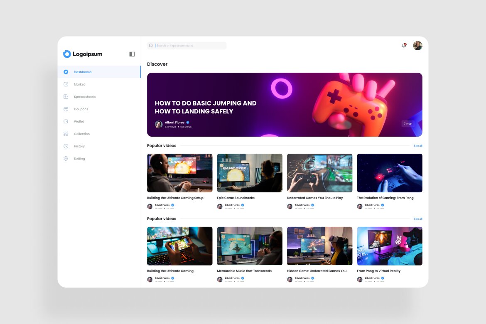Click the verified badge next to Albert Flores

(187, 122)
